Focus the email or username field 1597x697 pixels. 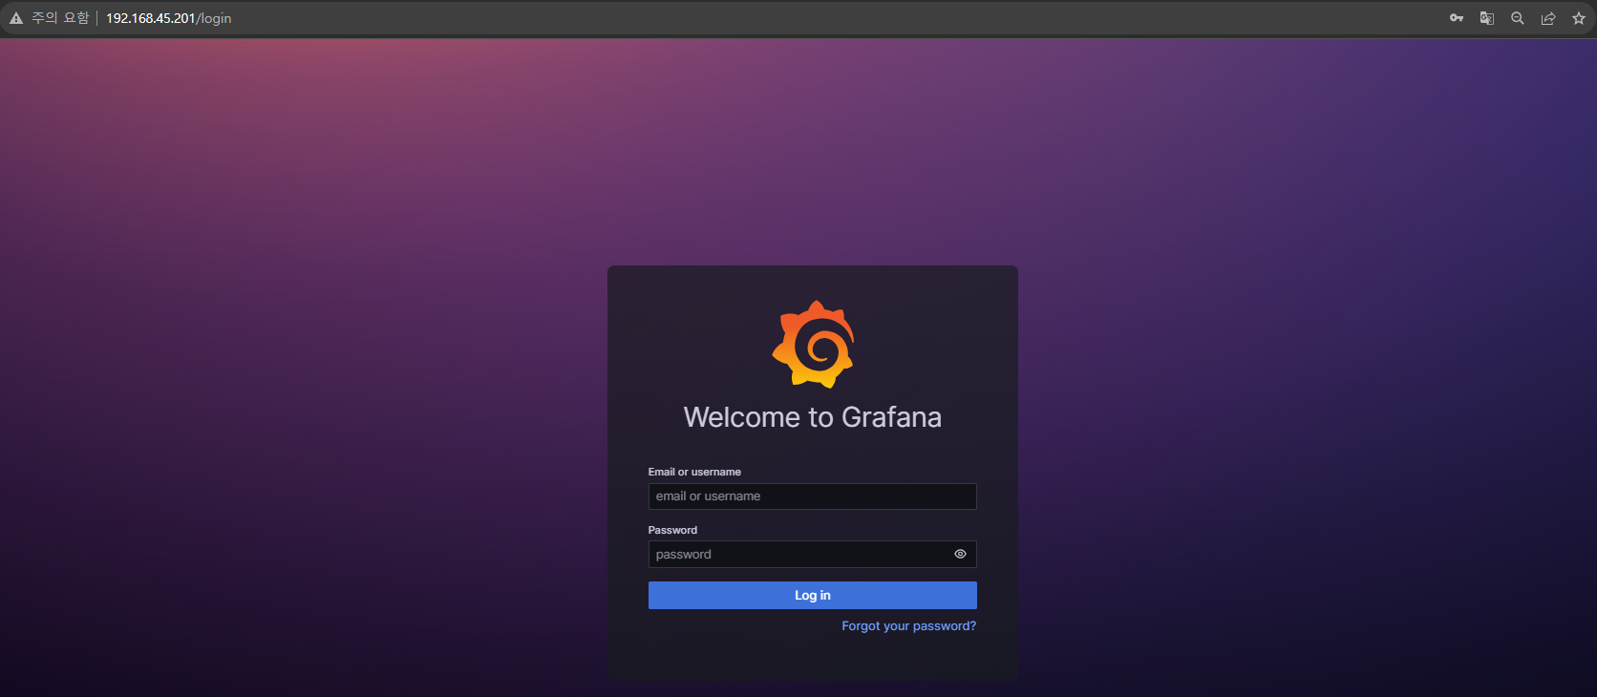(813, 496)
